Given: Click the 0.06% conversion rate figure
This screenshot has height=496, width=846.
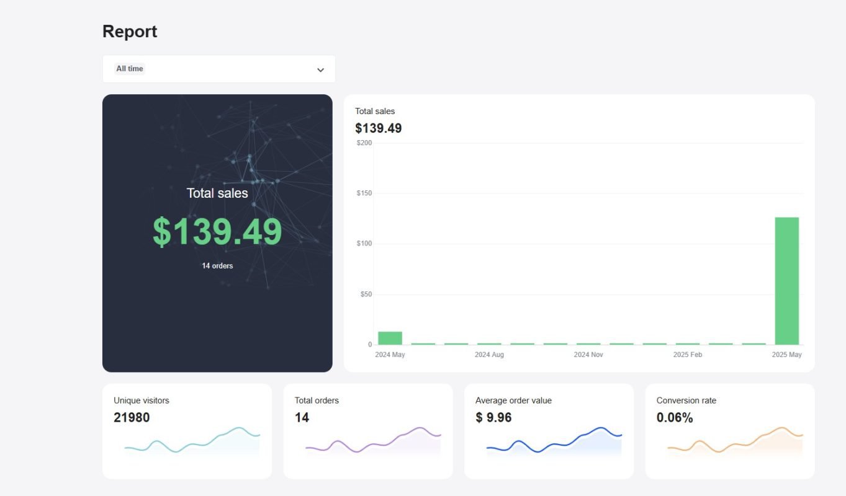Looking at the screenshot, I should [674, 418].
